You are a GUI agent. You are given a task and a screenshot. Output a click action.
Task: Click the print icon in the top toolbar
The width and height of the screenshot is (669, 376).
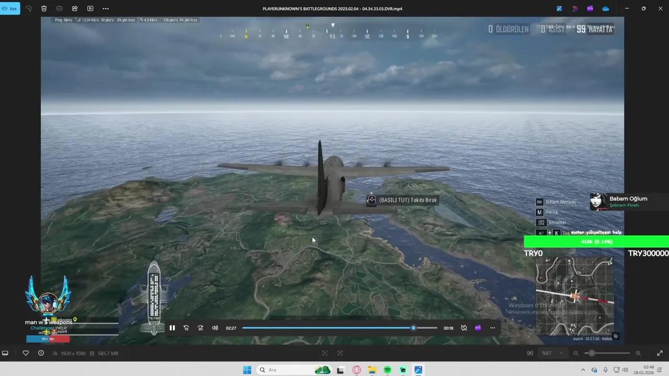tap(59, 8)
